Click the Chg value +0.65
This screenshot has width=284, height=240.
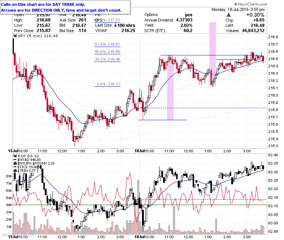pyautogui.click(x=259, y=20)
